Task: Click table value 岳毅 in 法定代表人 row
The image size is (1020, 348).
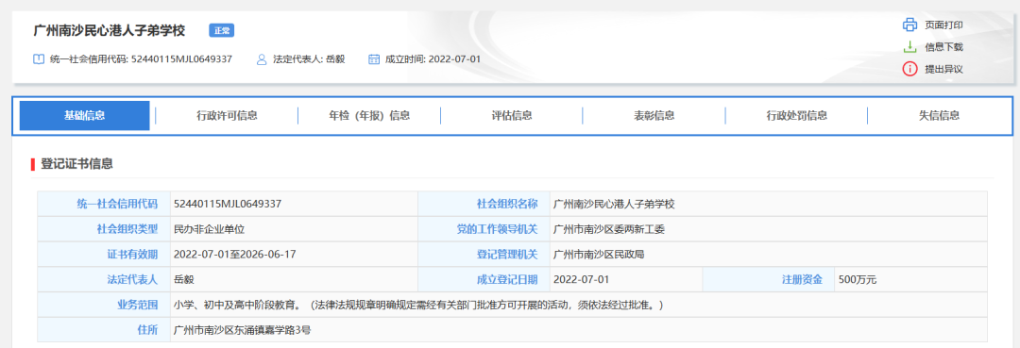Action: point(184,280)
